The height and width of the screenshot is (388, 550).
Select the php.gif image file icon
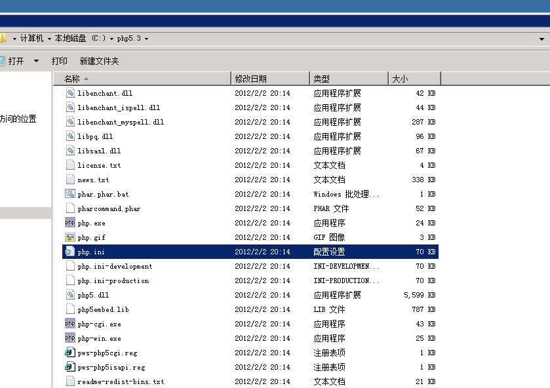(x=69, y=237)
